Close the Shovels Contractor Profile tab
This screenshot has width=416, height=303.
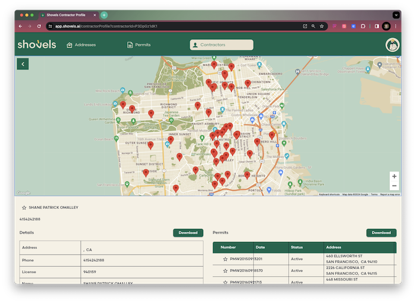coord(94,15)
